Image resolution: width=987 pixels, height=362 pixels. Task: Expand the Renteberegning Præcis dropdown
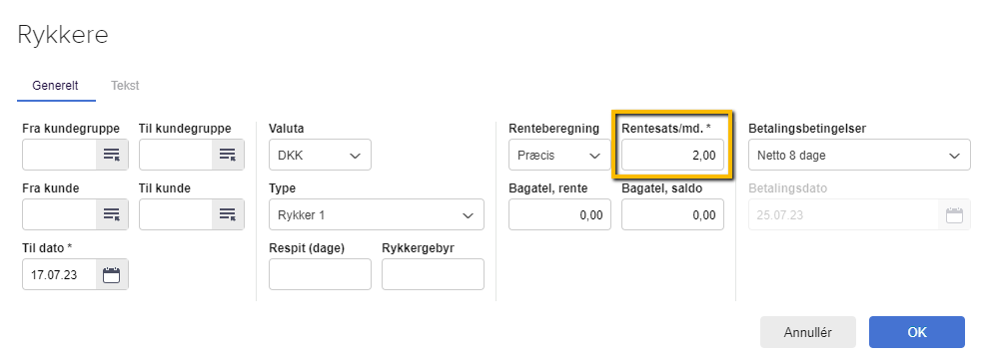tap(559, 155)
